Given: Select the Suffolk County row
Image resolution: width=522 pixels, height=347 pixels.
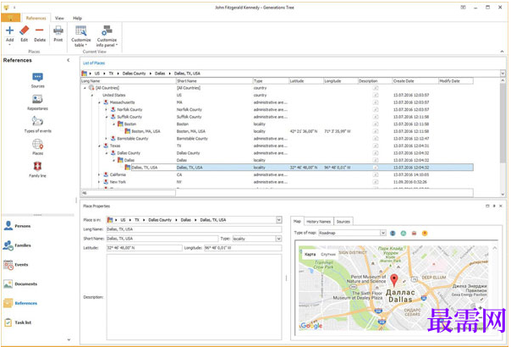Looking at the screenshot, I should [x=277, y=117].
